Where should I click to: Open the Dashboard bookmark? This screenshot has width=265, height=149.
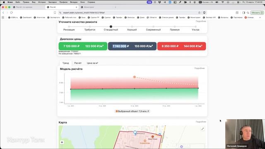point(26,17)
